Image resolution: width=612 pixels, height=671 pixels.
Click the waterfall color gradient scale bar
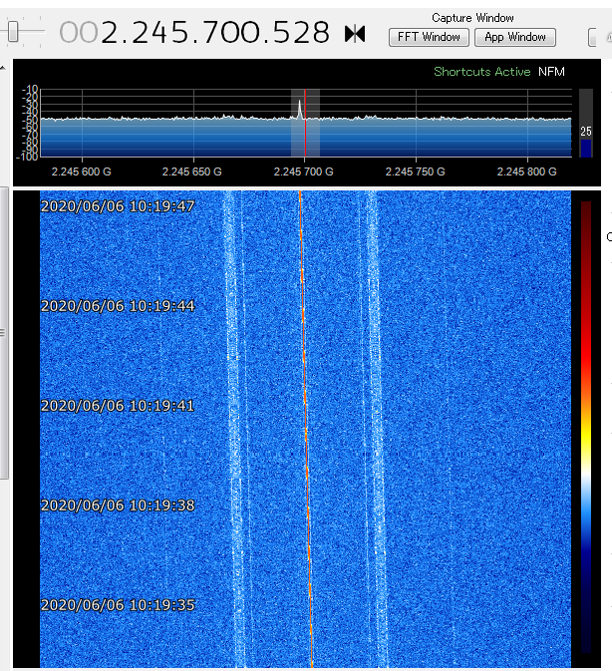pyautogui.click(x=586, y=427)
